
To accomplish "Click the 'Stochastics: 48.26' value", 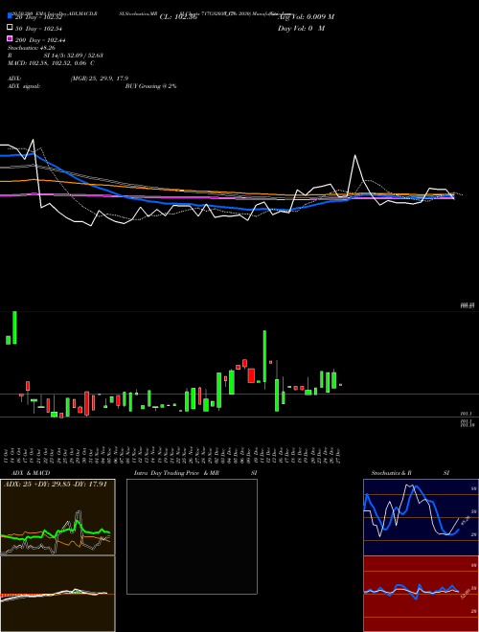I will tap(32, 48).
